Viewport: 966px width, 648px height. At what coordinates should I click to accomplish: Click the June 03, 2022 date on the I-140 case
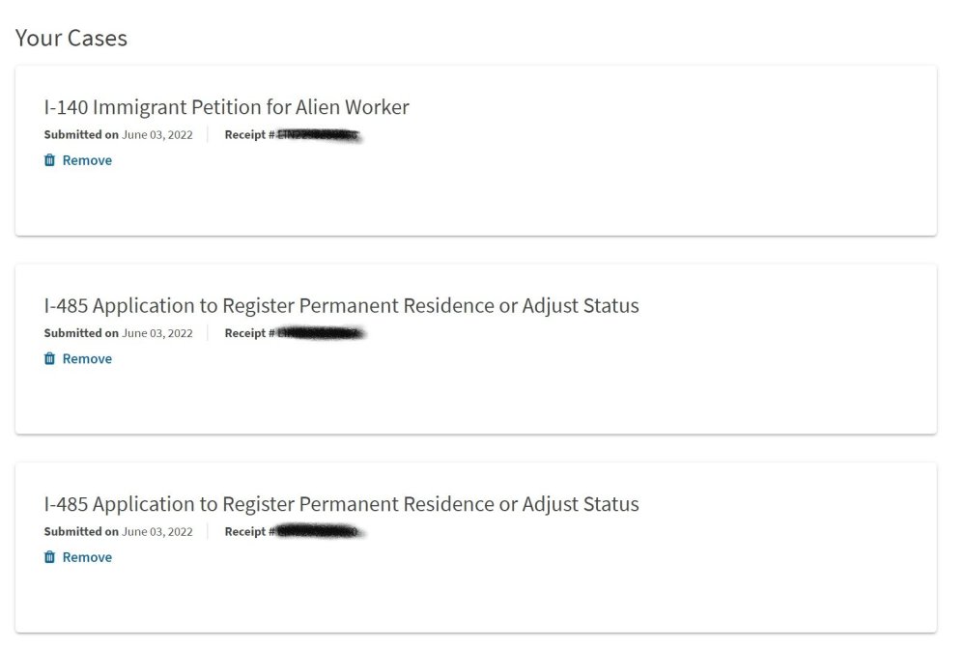pos(157,135)
